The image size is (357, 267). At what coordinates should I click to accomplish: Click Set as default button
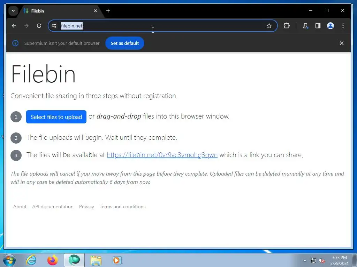click(x=125, y=43)
